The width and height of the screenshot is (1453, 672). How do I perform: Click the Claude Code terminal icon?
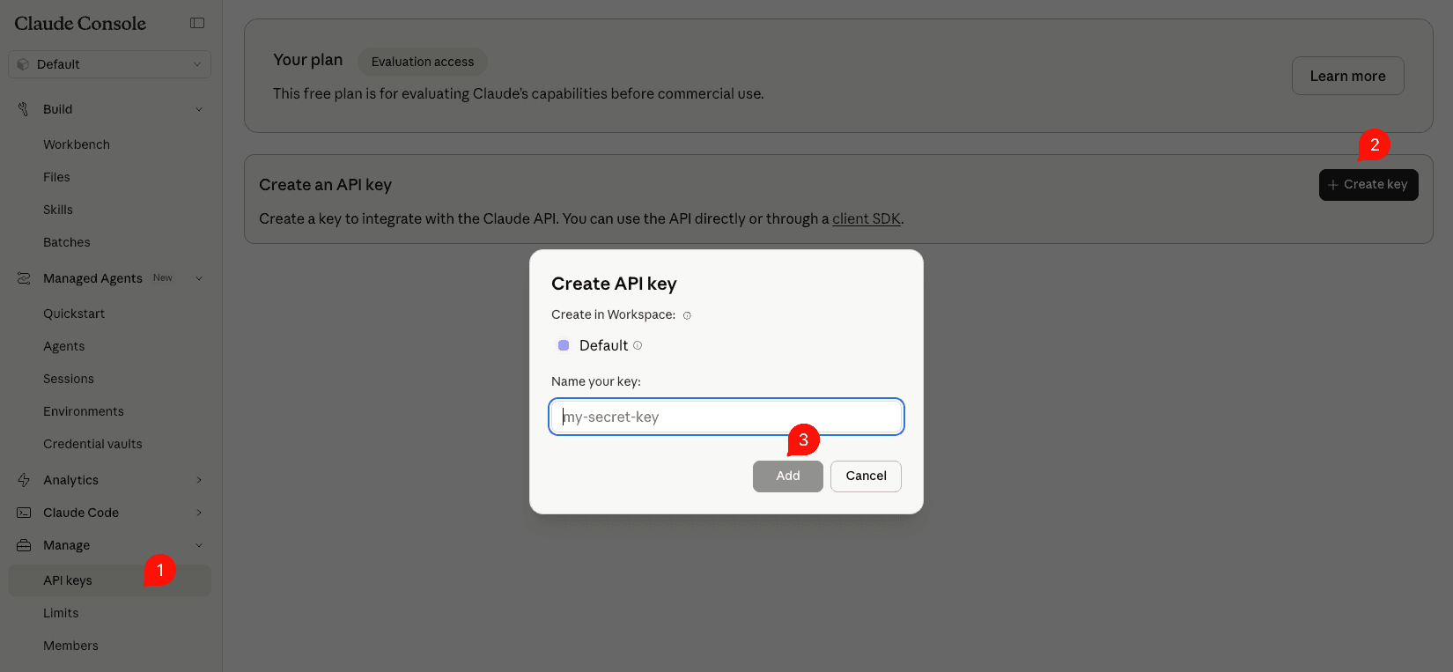[x=24, y=513]
